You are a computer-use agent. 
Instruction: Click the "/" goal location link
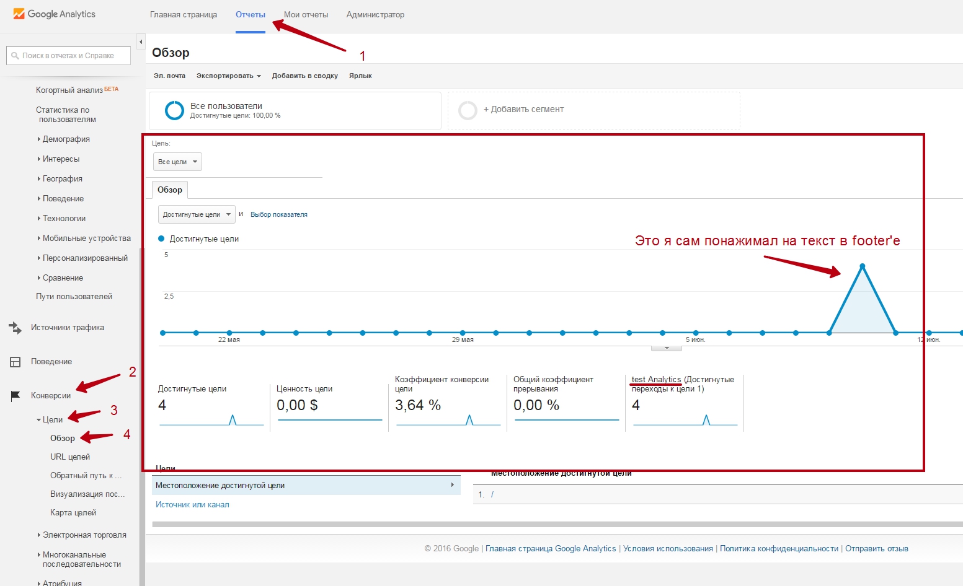point(492,494)
